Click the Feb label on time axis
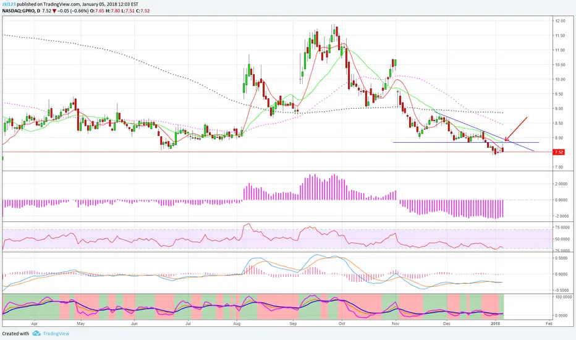Image resolution: width=576 pixels, height=340 pixels. (x=549, y=324)
